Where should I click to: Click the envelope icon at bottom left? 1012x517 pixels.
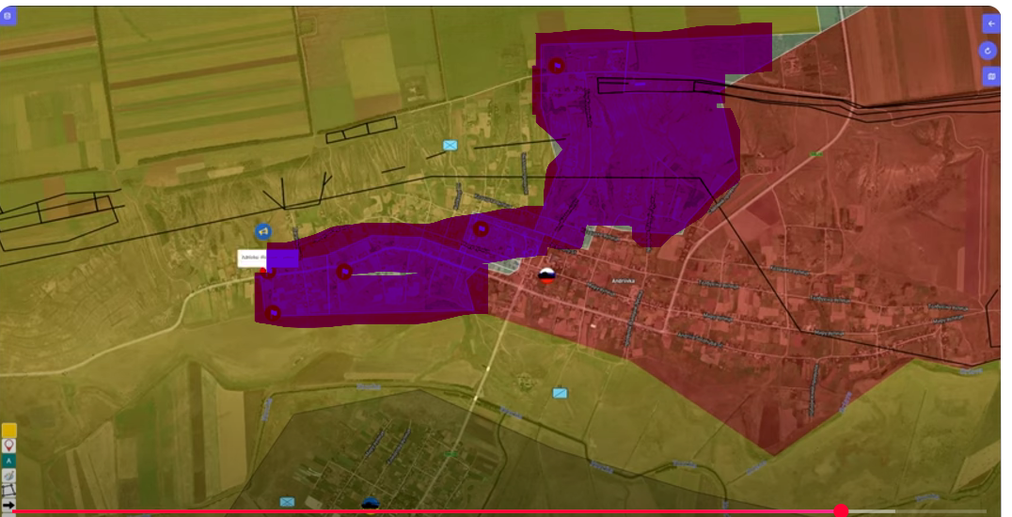[287, 502]
